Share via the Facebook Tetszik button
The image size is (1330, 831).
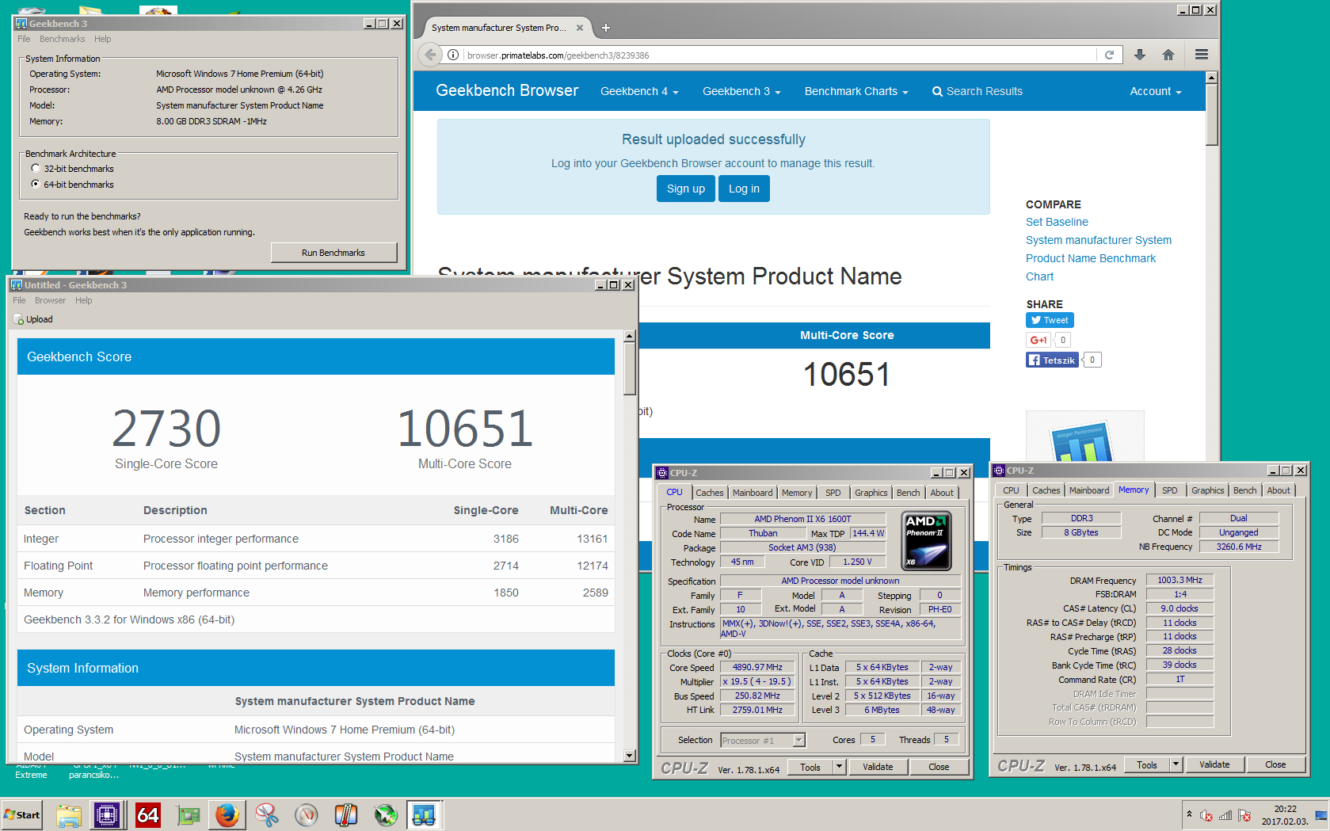pyautogui.click(x=1052, y=360)
